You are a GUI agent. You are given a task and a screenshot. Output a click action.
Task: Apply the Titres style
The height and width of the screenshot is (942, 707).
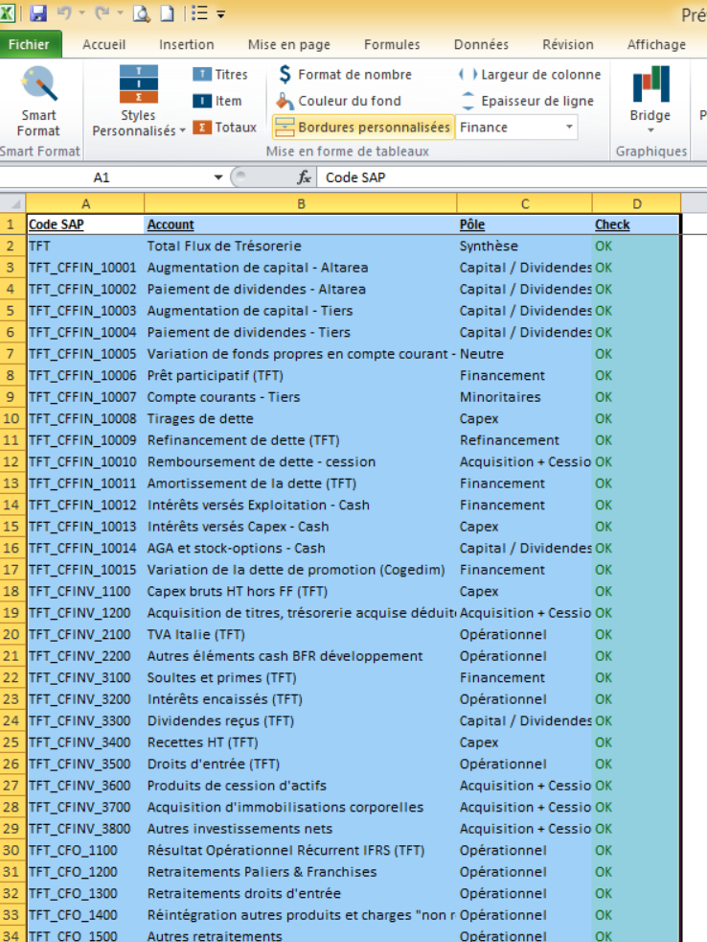(220, 75)
